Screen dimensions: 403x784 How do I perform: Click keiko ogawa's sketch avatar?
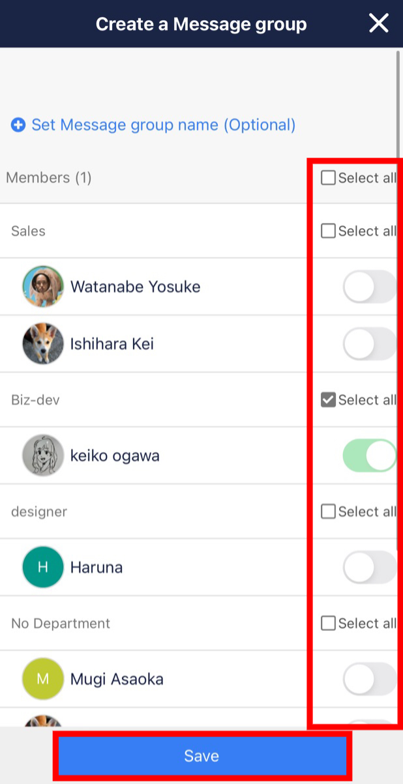point(42,455)
